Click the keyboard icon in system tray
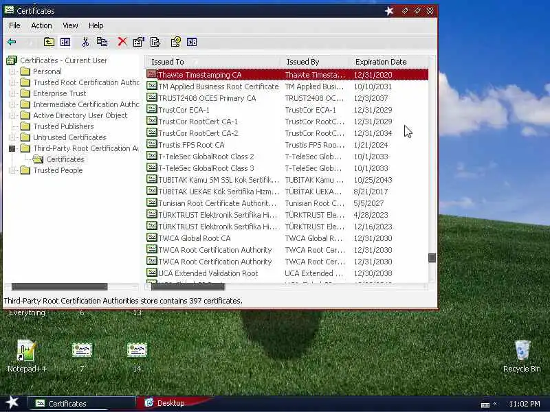The height and width of the screenshot is (412, 550). [x=485, y=404]
